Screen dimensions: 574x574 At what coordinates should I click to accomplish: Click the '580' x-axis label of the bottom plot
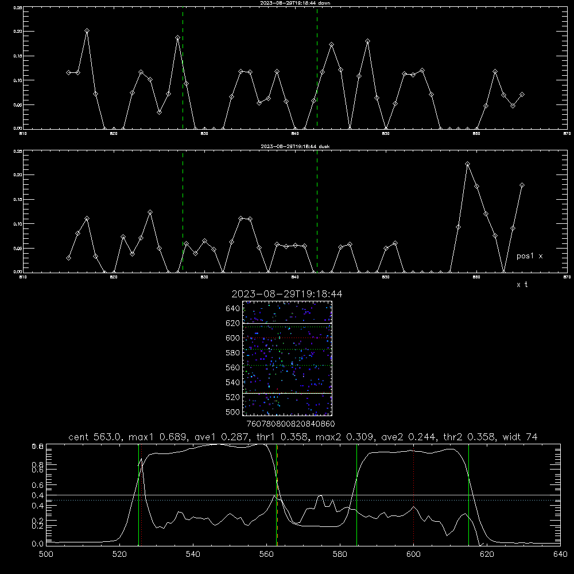(x=340, y=554)
